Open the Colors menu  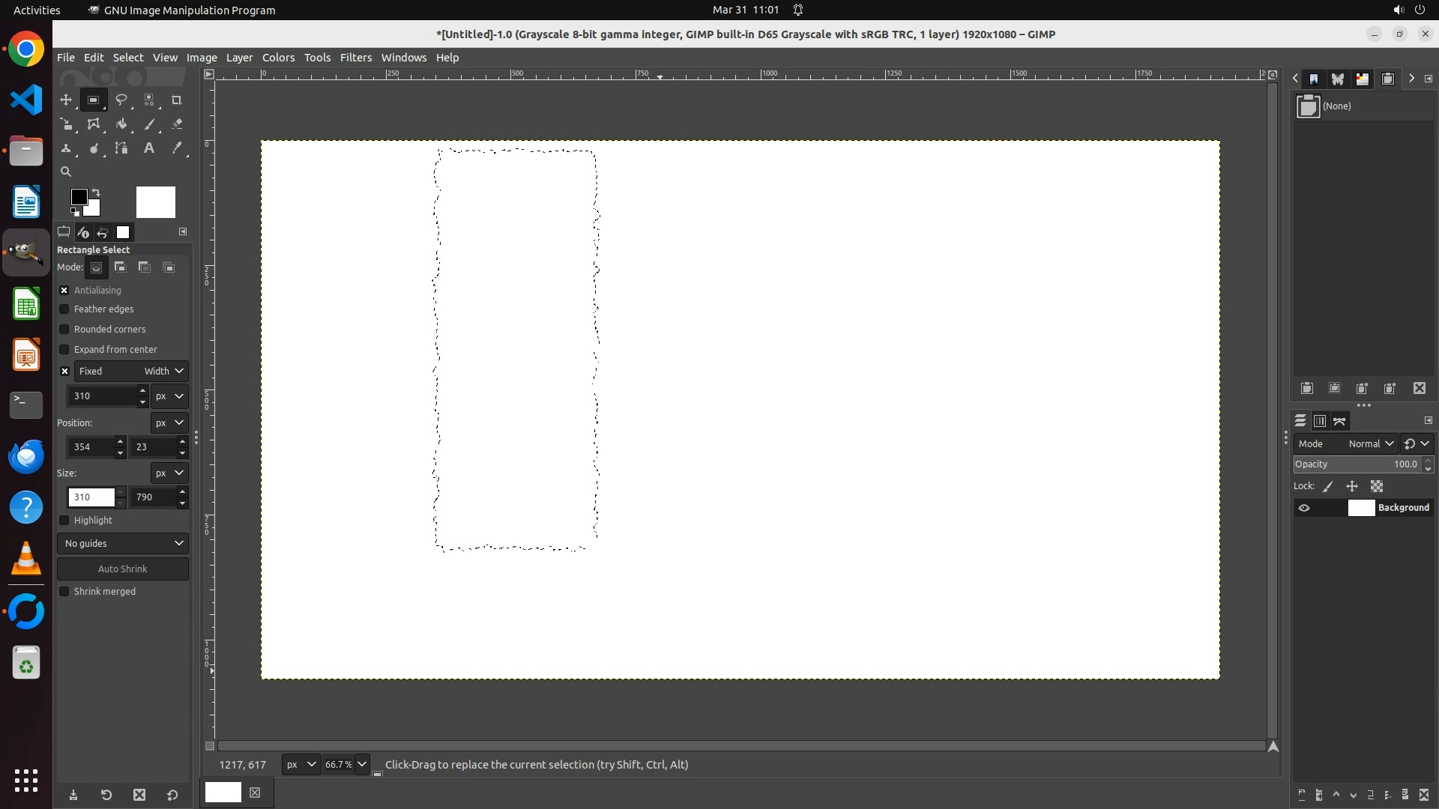(278, 58)
